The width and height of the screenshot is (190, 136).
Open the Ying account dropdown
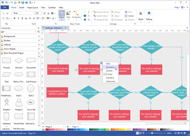tap(177, 7)
